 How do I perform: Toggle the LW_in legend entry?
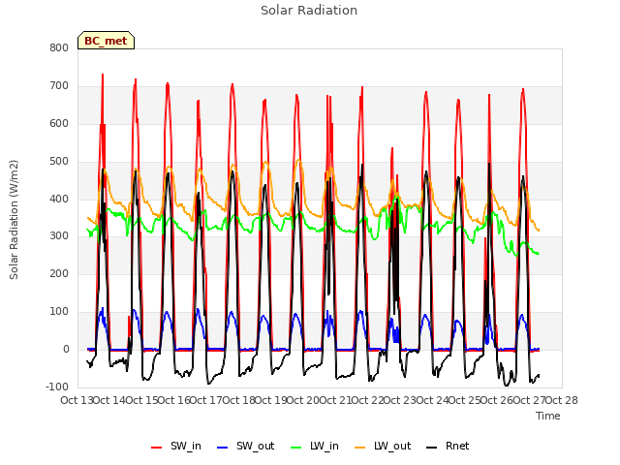(x=315, y=446)
